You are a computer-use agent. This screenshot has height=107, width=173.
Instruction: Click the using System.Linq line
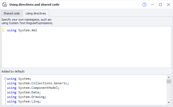pos(24,101)
